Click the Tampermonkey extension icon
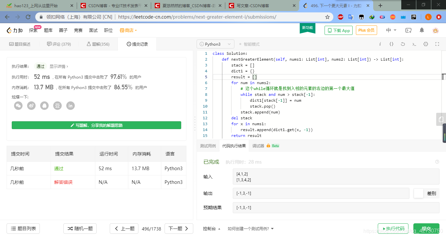 click(361, 17)
